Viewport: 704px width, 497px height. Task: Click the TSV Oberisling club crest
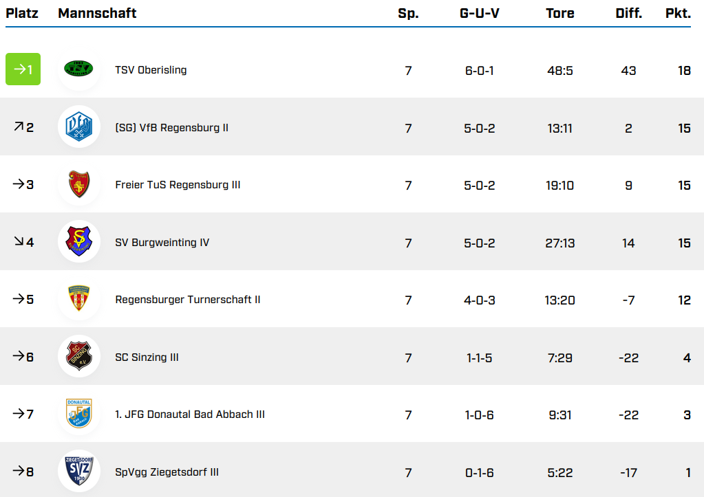[78, 69]
